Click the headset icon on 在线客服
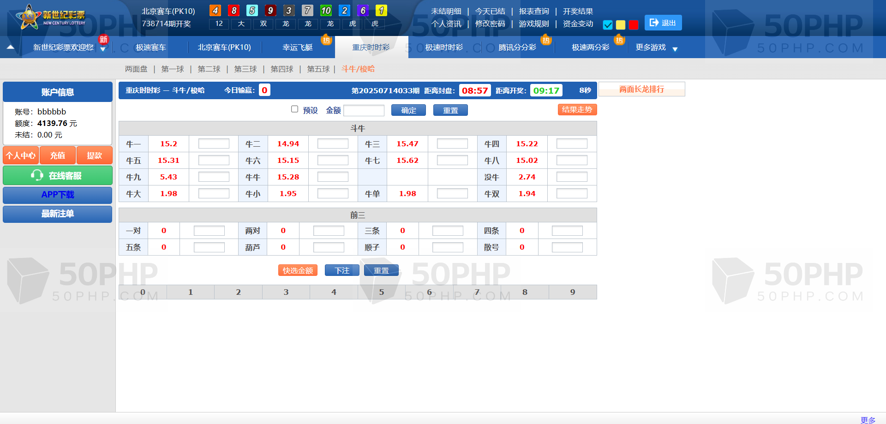This screenshot has height=424, width=886. point(37,175)
